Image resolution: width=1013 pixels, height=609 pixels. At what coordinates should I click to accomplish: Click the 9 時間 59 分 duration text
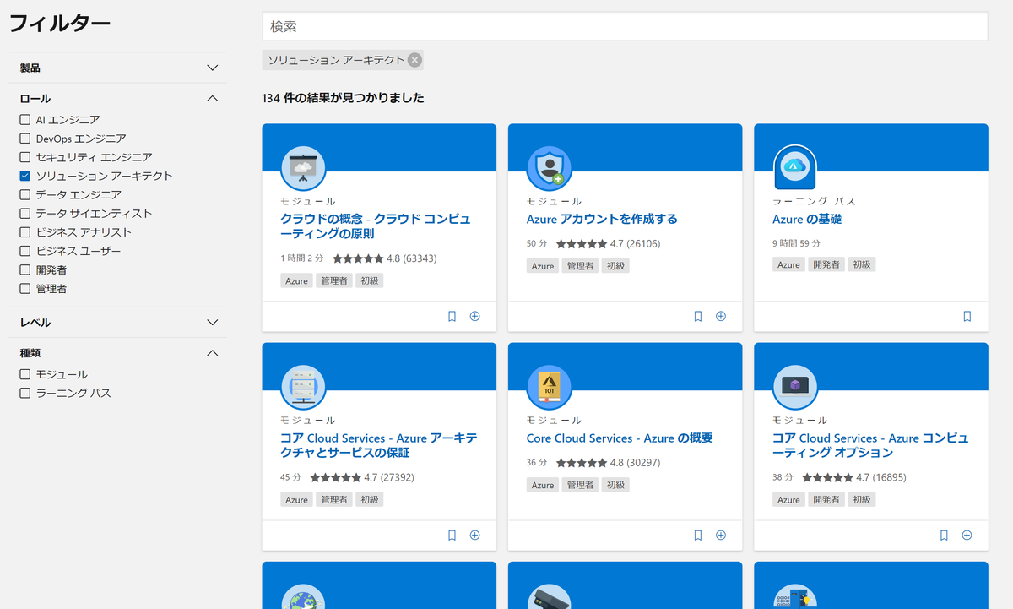797,243
